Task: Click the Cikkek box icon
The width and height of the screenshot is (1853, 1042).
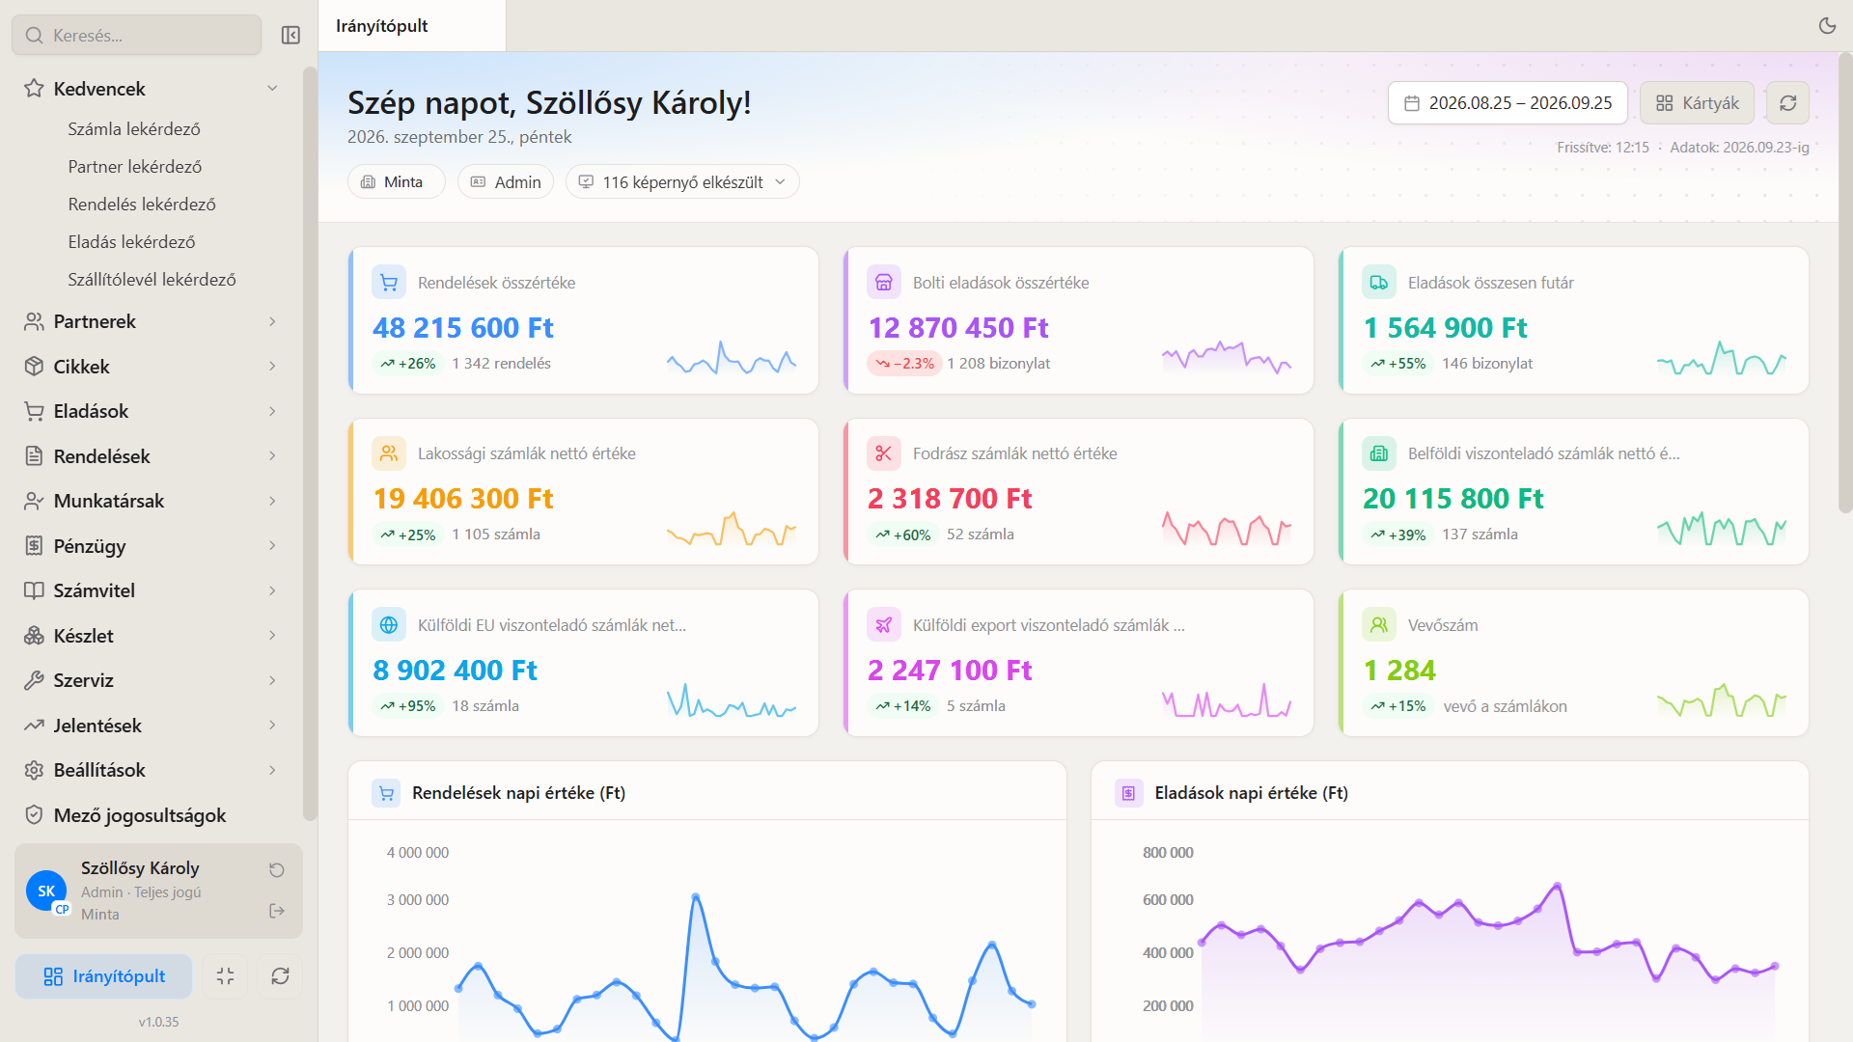Action: tap(34, 367)
